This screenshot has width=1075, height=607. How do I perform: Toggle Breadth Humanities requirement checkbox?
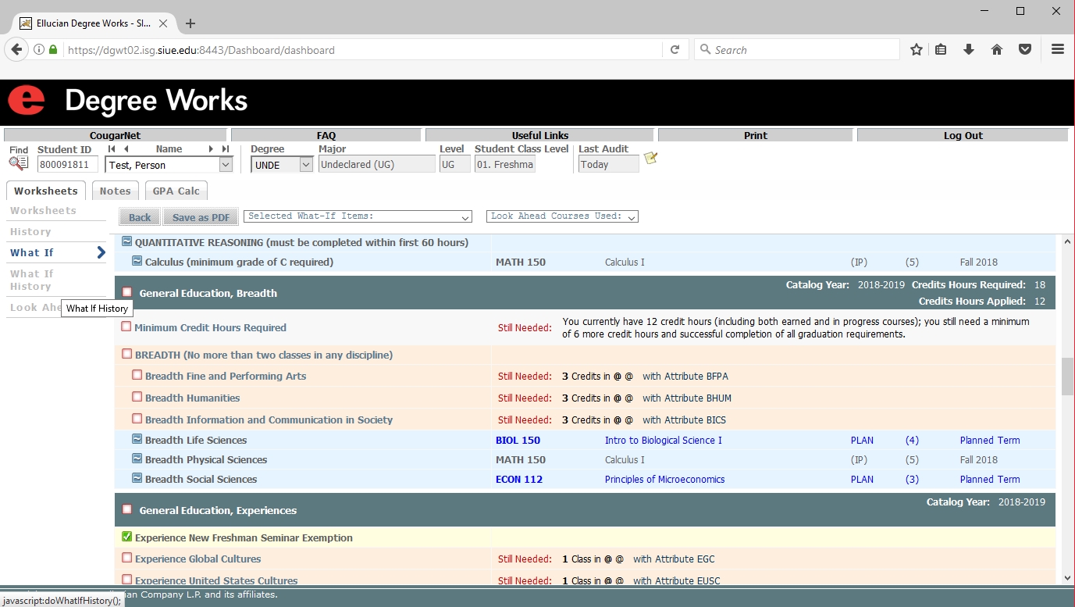pyautogui.click(x=137, y=397)
